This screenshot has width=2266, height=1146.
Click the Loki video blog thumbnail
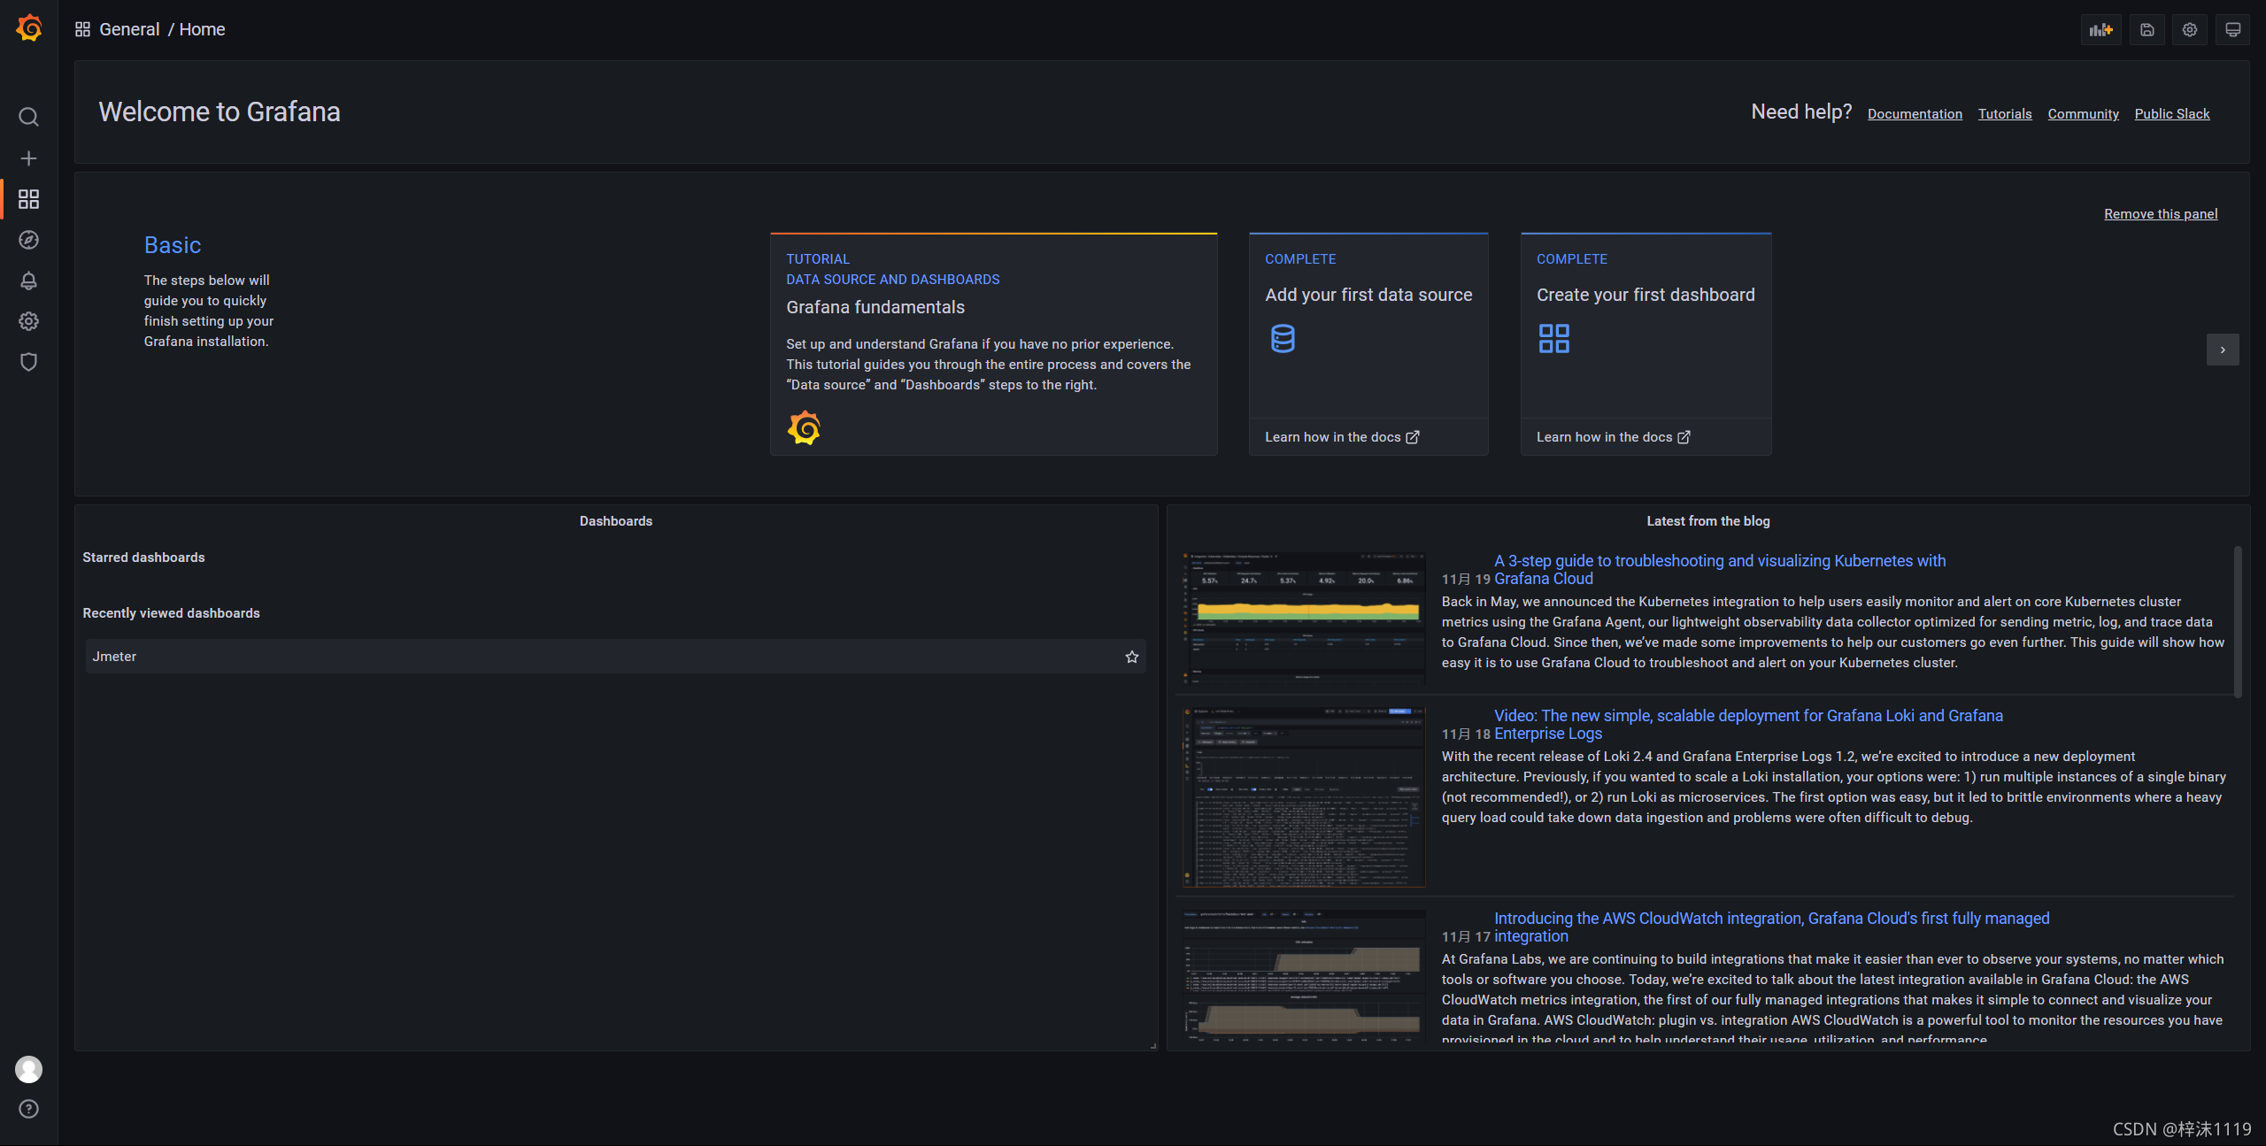click(1304, 796)
